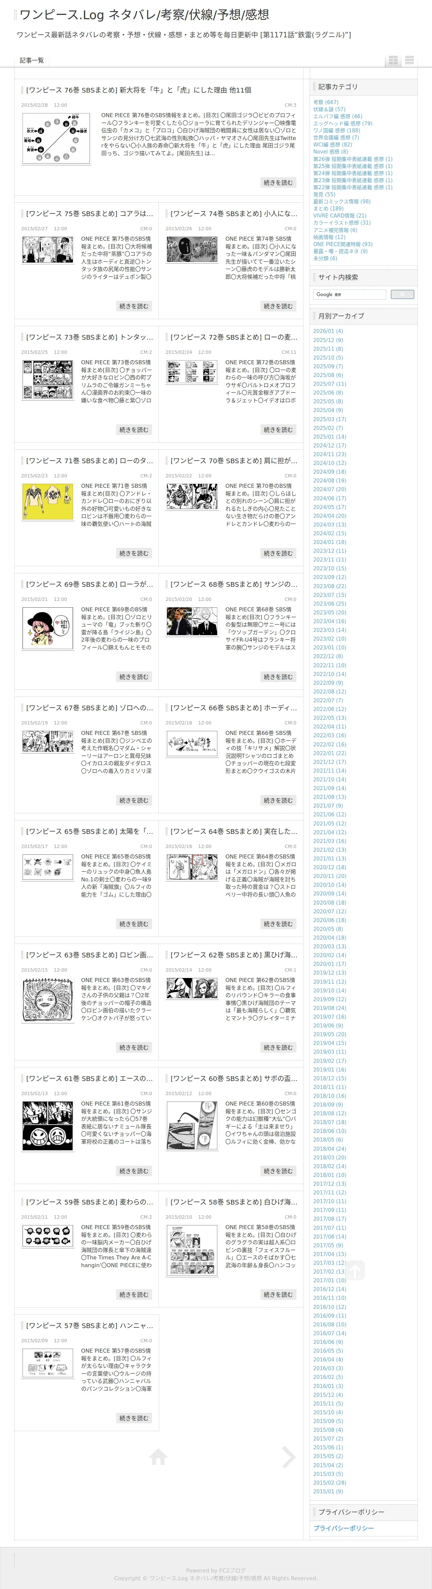Image resolution: width=432 pixels, height=1589 pixels.
Task: Open thumbnail of the 75巻 SBSまとめ article
Action: click(x=47, y=250)
